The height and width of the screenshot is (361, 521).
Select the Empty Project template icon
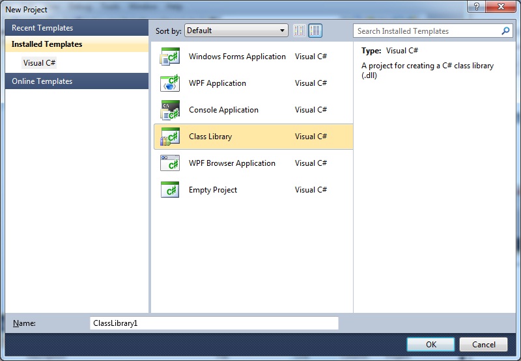[x=170, y=190]
